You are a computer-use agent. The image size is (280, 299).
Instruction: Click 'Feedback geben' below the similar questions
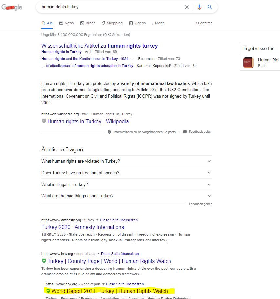[200, 204]
